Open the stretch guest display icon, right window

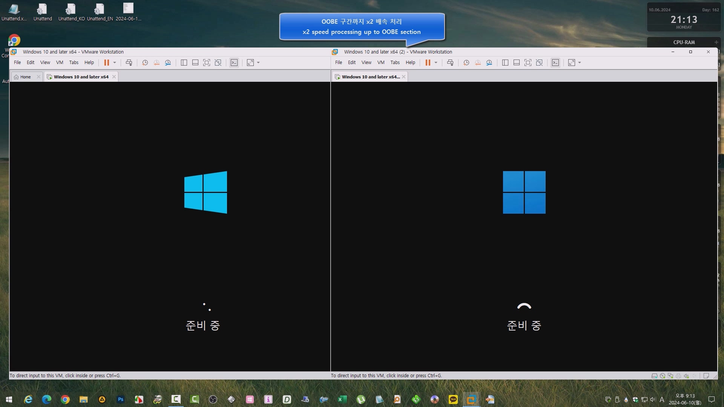coord(572,63)
